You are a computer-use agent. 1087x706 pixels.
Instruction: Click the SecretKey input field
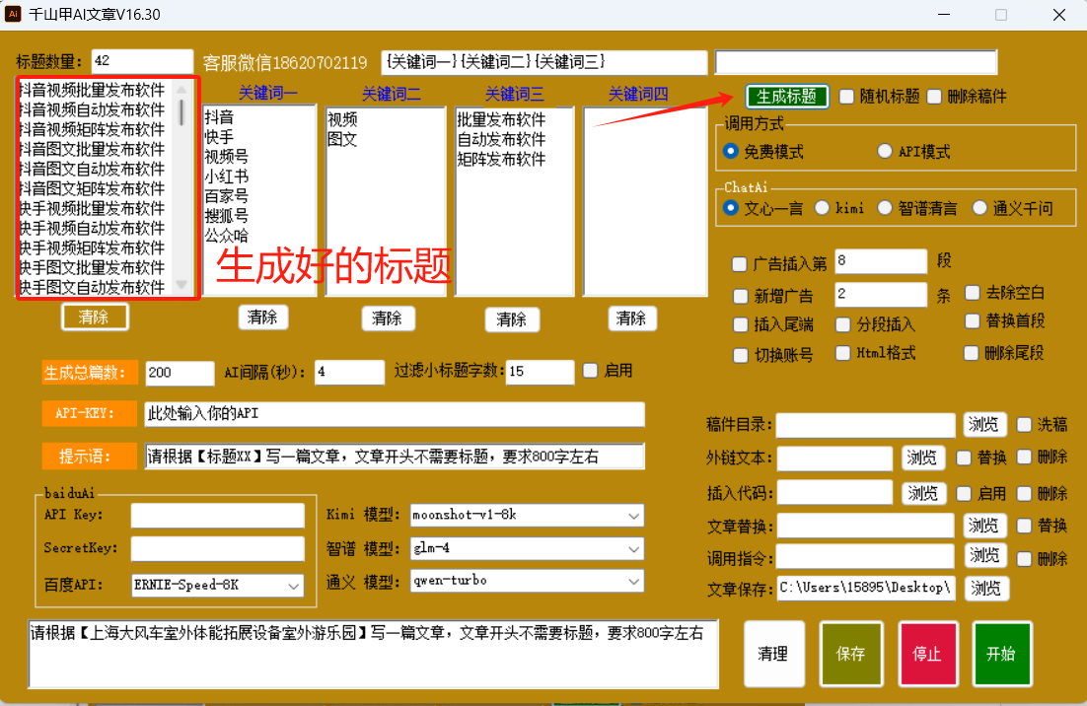click(218, 548)
